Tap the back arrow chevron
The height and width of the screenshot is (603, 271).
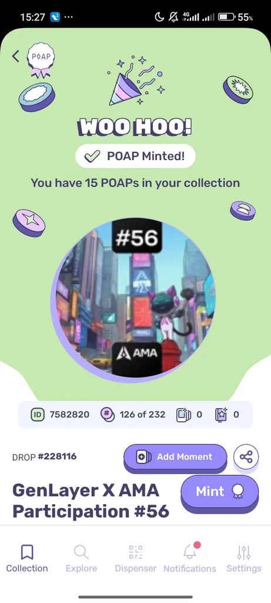(15, 56)
